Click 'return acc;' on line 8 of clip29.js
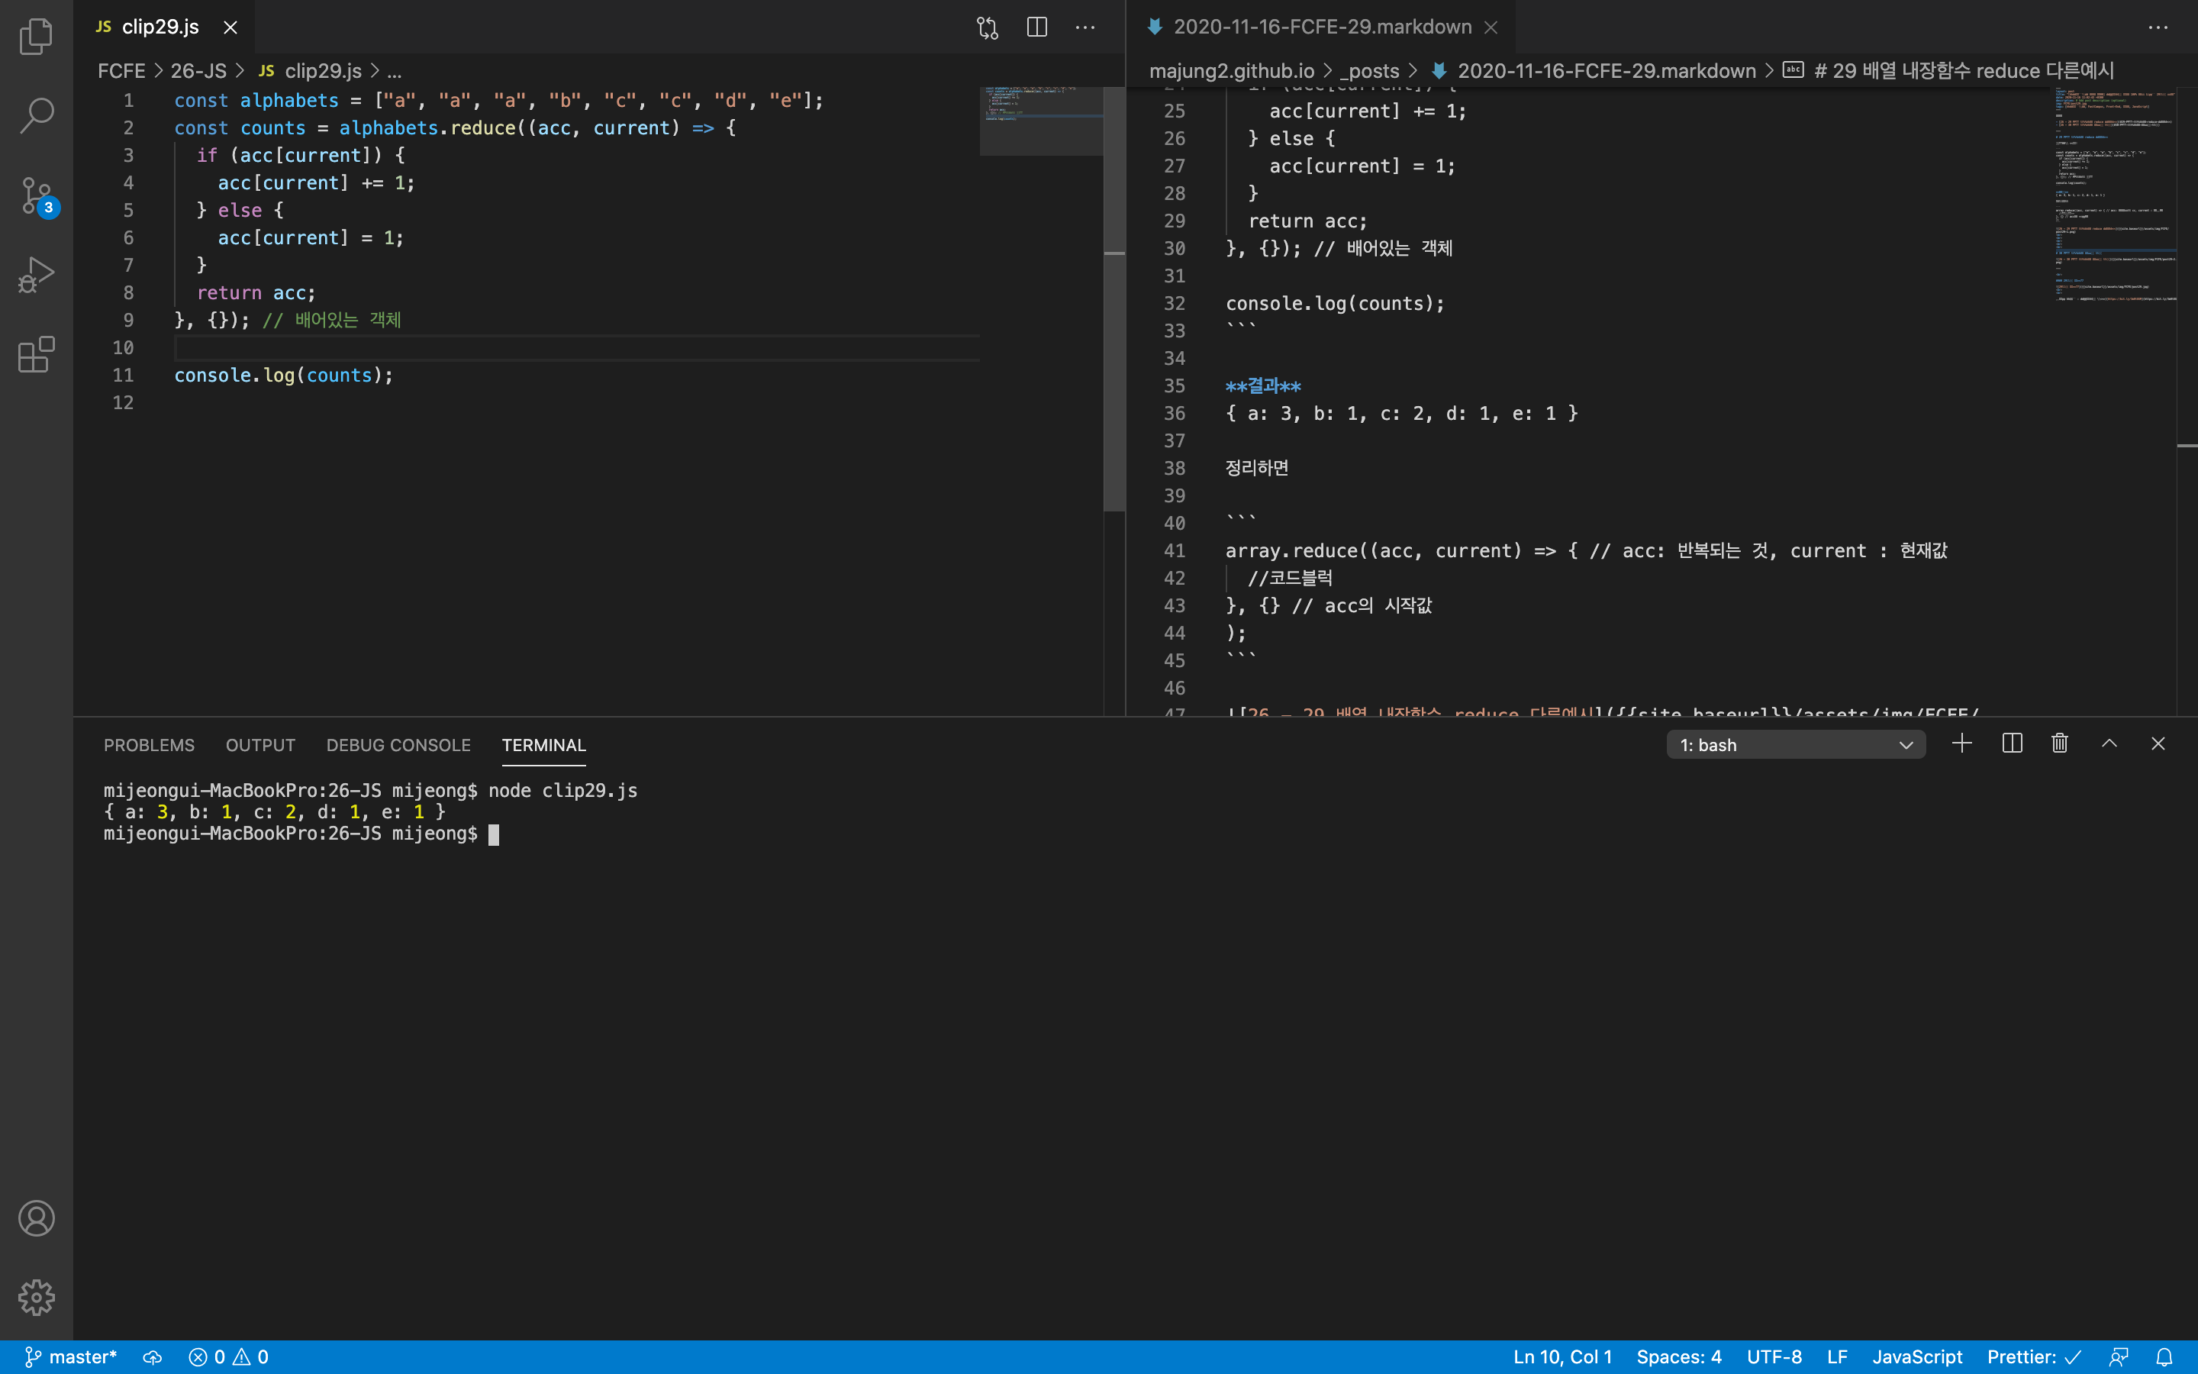 pos(256,292)
